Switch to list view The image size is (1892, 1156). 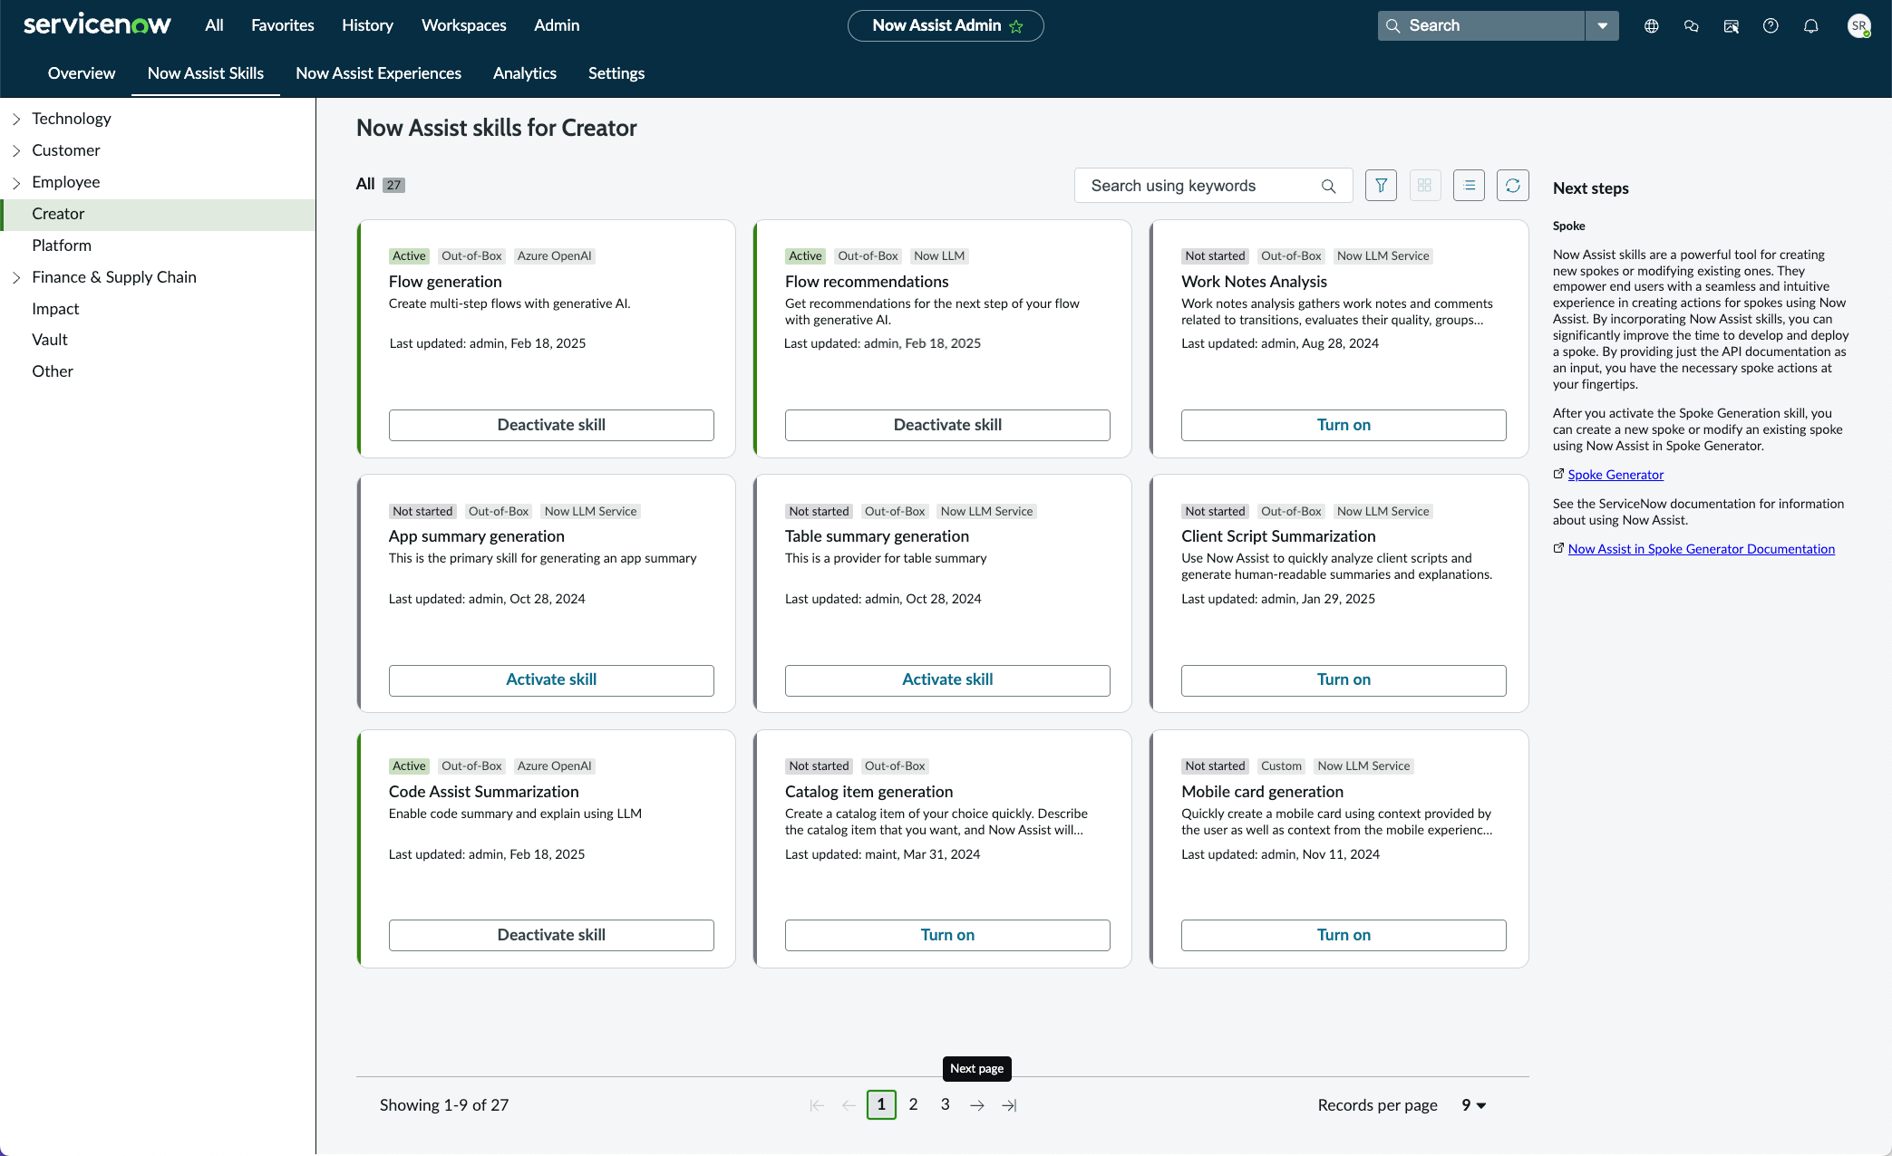tap(1469, 186)
